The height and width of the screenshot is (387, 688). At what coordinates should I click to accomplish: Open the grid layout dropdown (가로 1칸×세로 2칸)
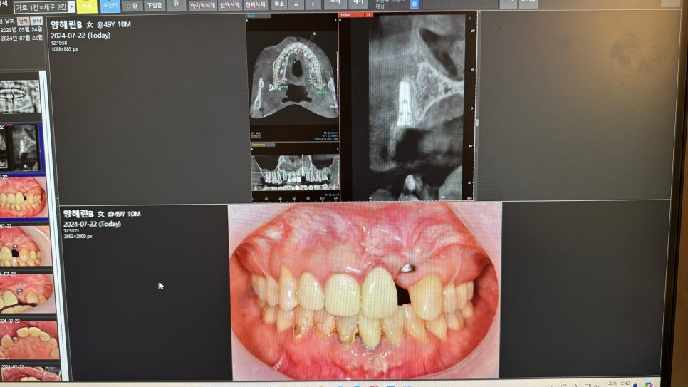(44, 7)
